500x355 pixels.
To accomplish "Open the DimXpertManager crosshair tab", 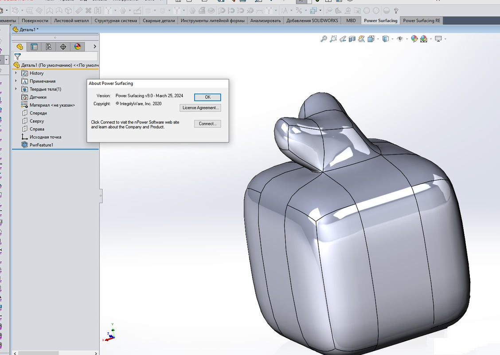I will [x=63, y=47].
